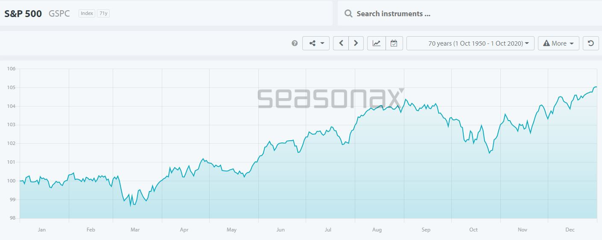Click the 104 y-axis value
The height and width of the screenshot is (240, 602).
[11, 106]
